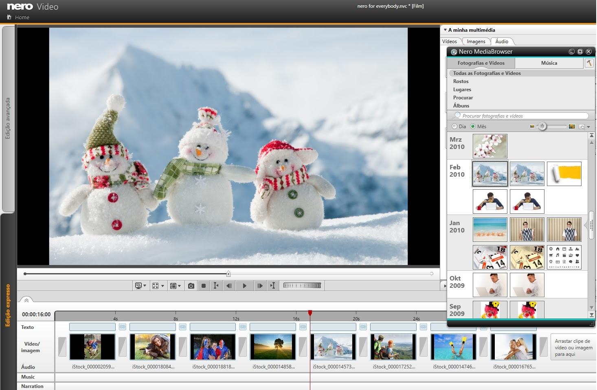The width and height of the screenshot is (597, 390).
Task: Open the fullscreen options dropdown arrow
Action: click(162, 286)
